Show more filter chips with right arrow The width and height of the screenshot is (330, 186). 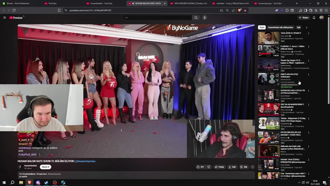pyautogui.click(x=307, y=27)
